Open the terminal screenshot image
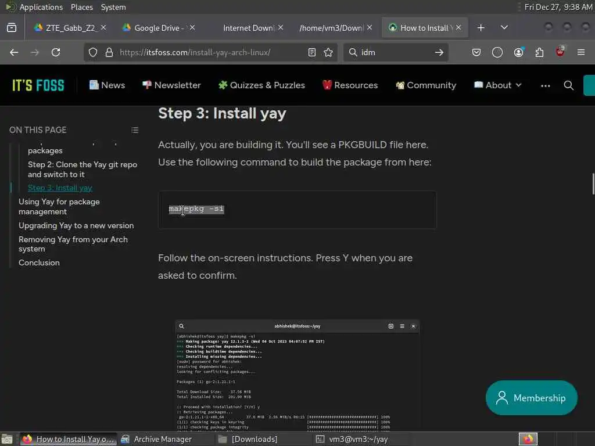The height and width of the screenshot is (446, 595). click(297, 375)
